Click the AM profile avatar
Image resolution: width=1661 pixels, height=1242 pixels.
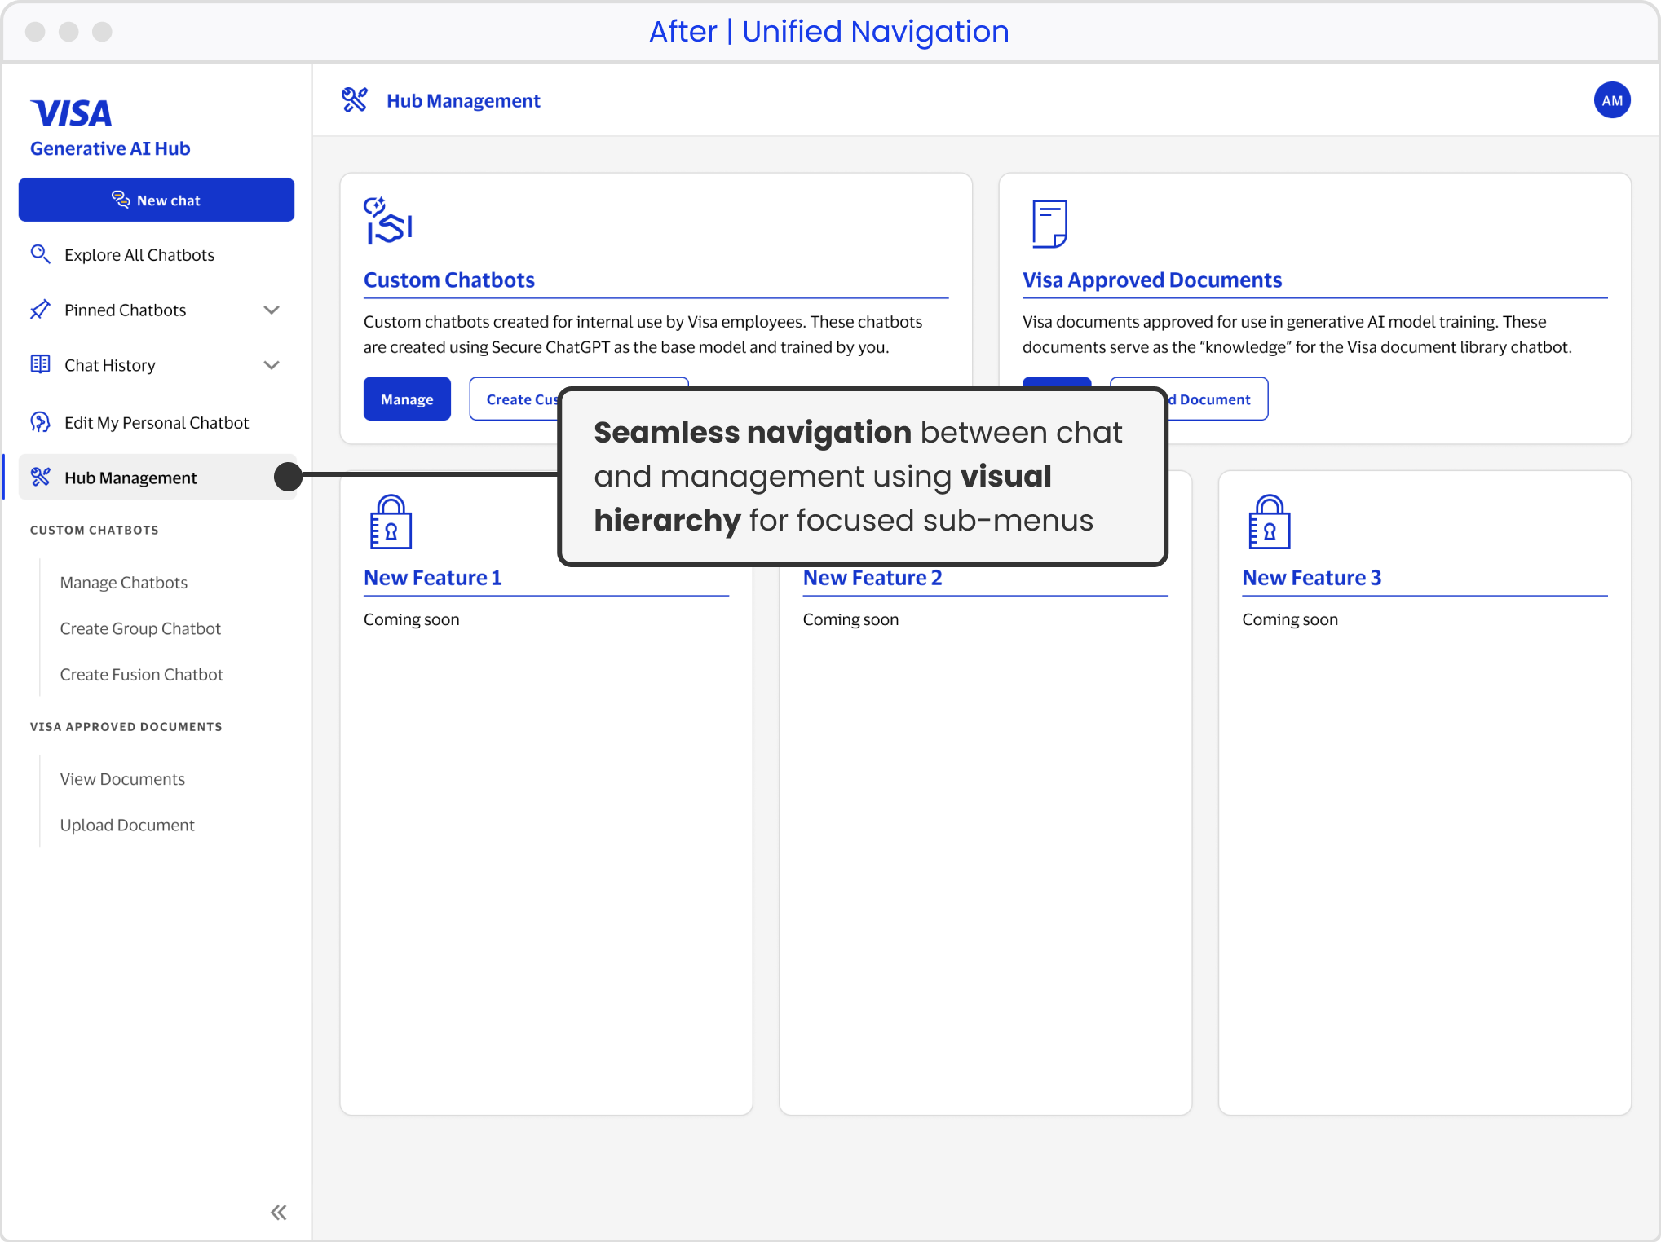tap(1611, 99)
